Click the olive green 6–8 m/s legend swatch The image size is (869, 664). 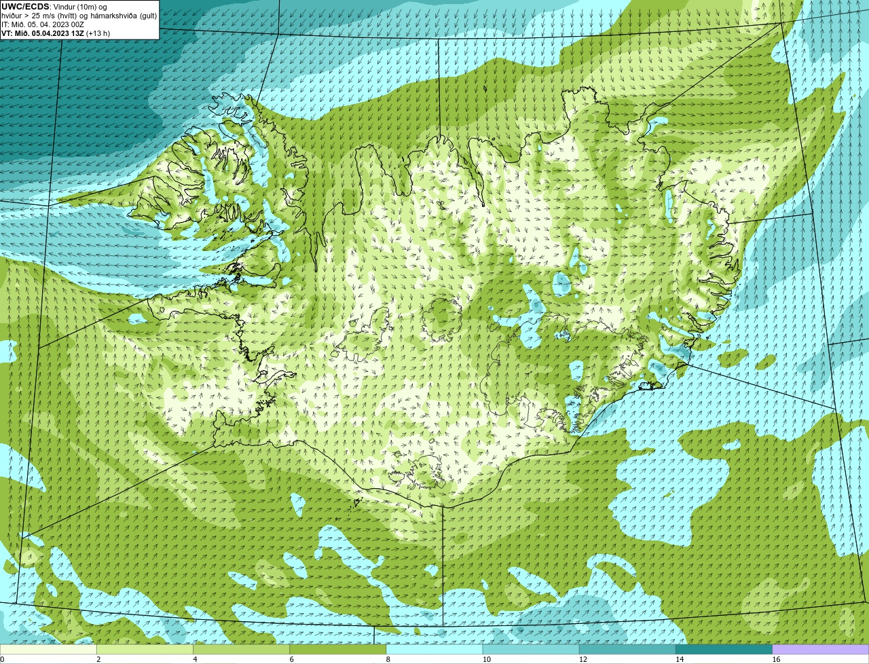[x=338, y=650]
